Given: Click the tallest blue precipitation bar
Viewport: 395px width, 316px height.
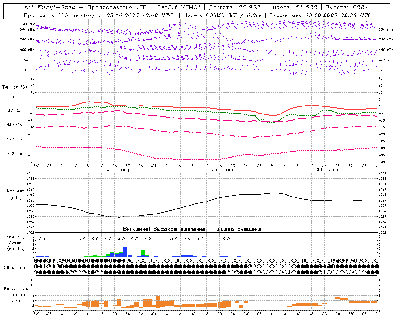Looking at the screenshot, I should point(126,252).
